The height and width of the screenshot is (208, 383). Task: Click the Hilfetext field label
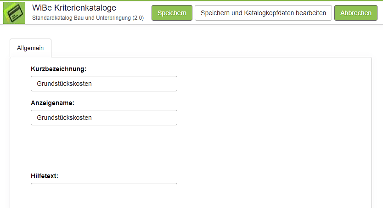[x=44, y=175]
